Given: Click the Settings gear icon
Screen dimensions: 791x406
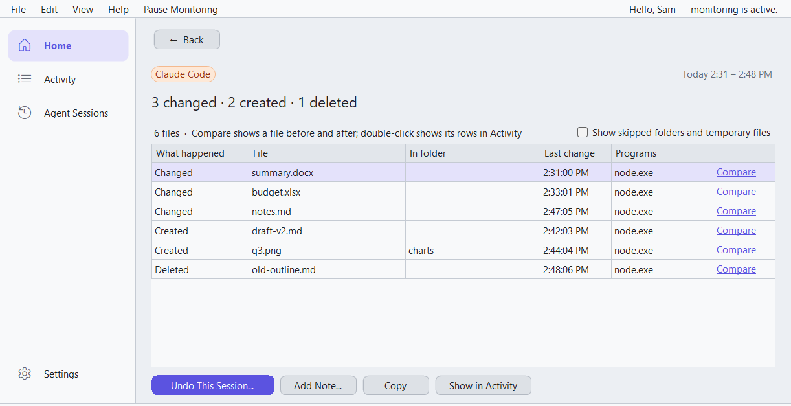Looking at the screenshot, I should pos(25,374).
